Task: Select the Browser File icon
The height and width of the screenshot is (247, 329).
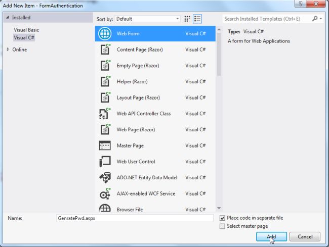Action: pos(105,208)
